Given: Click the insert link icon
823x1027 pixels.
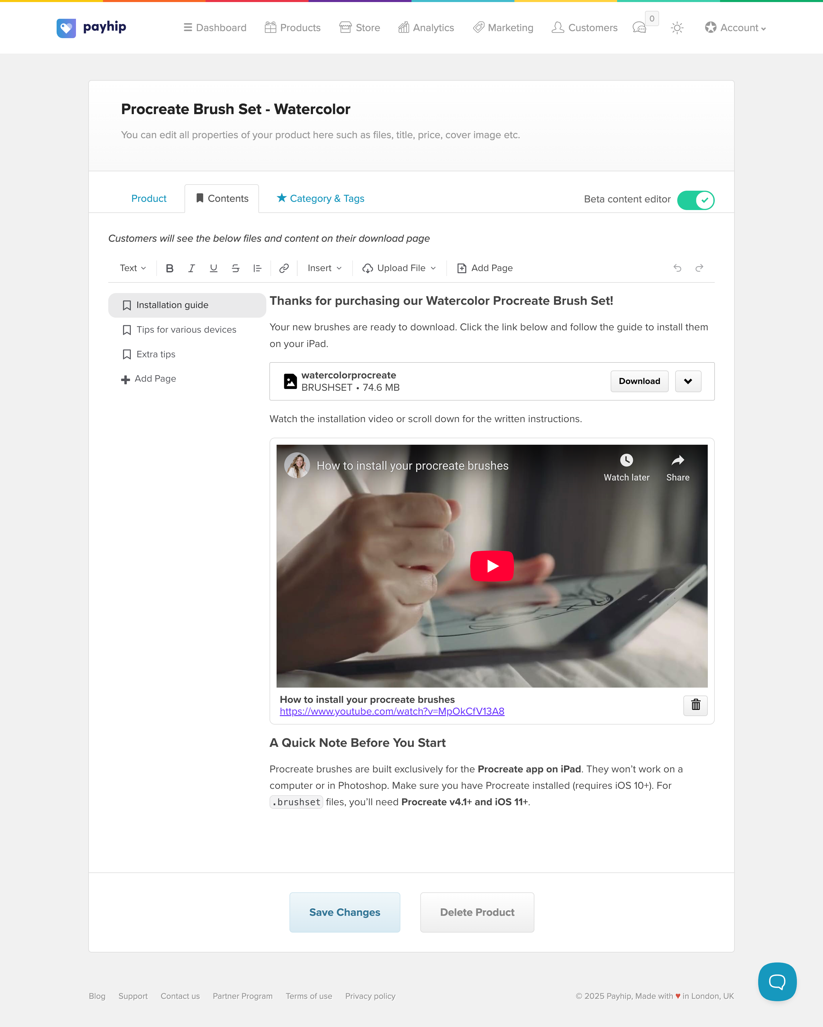Looking at the screenshot, I should point(284,268).
